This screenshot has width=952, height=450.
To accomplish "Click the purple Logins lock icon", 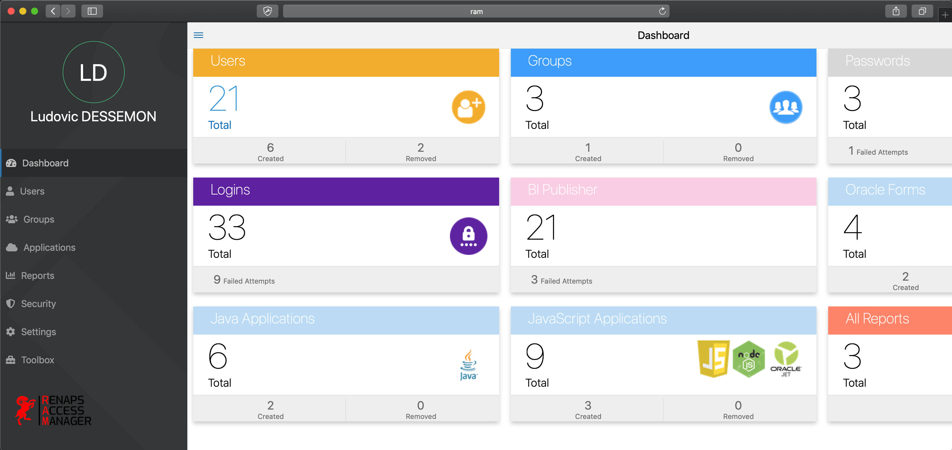I will click(x=468, y=236).
